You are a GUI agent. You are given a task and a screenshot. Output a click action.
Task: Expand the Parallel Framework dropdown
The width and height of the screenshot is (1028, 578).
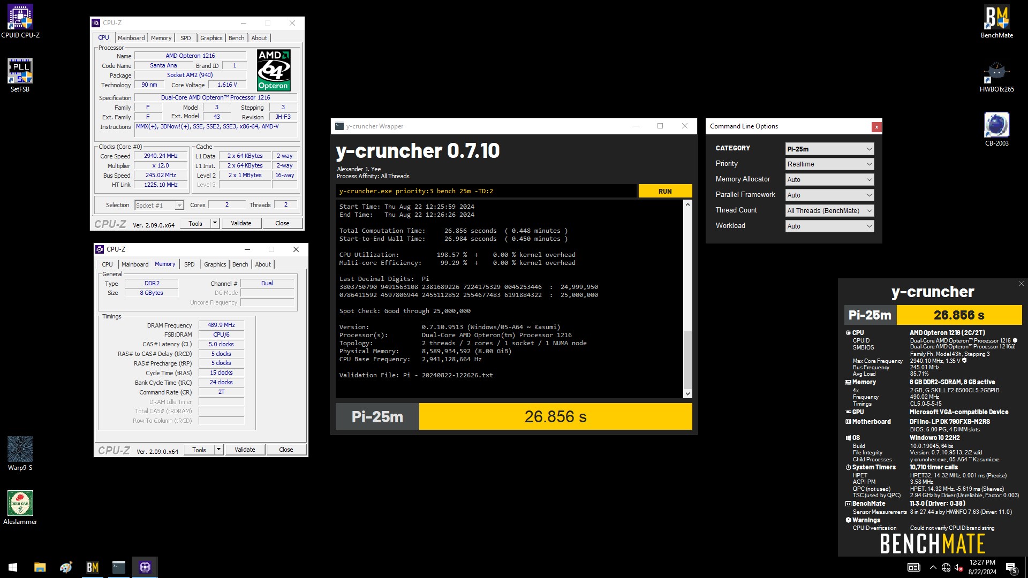coord(829,195)
